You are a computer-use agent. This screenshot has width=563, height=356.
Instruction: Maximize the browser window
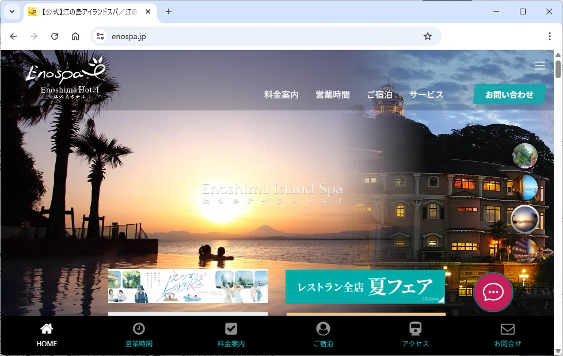coord(523,12)
